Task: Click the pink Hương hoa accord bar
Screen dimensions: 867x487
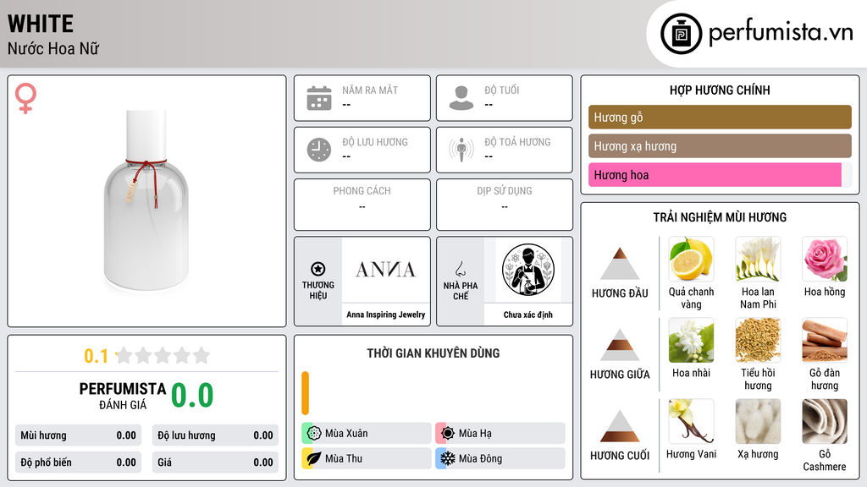Action: click(715, 175)
